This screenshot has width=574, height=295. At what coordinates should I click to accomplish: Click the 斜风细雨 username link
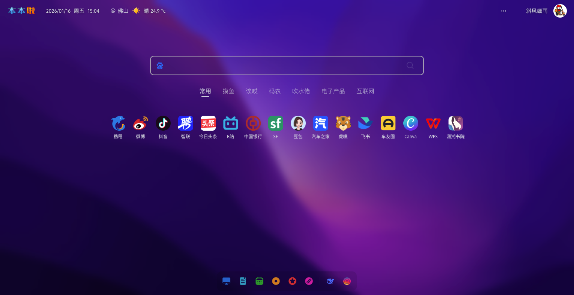(536, 11)
